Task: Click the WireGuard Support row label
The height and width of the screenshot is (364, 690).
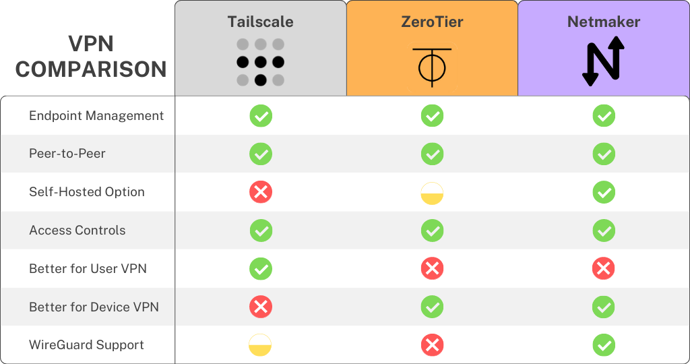Action: 86,345
